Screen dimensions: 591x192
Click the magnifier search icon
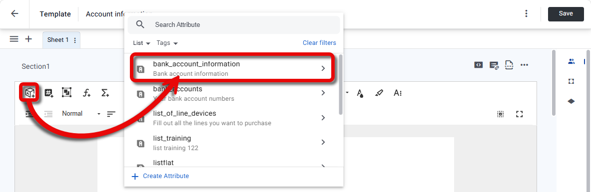[x=140, y=25]
